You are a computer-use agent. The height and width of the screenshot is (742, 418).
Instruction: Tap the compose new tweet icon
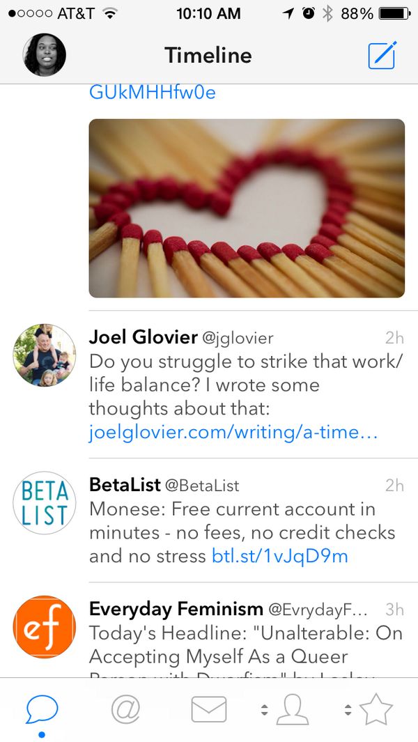[x=382, y=55]
